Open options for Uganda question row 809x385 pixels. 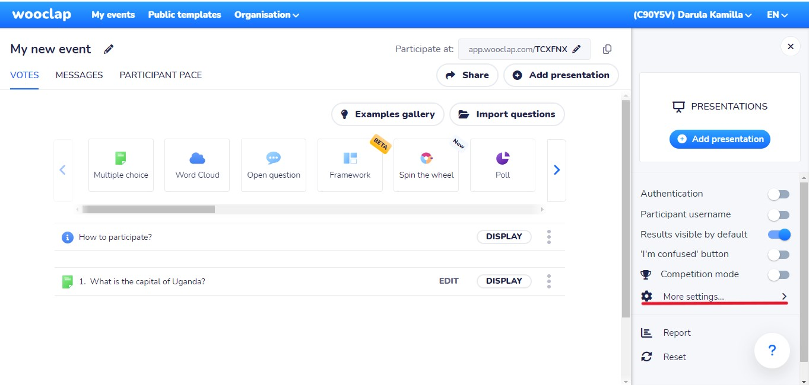549,281
